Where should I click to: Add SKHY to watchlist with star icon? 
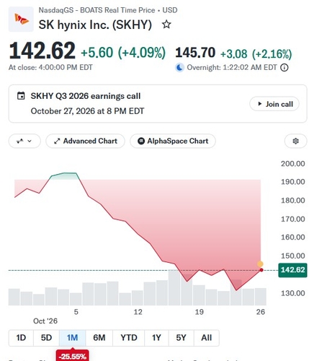[x=166, y=25]
